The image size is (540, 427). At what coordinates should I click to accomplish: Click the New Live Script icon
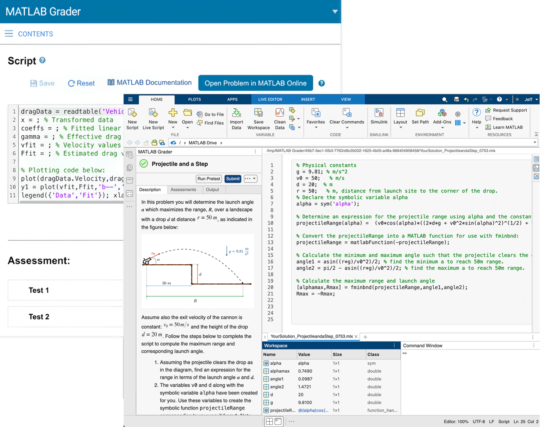pyautogui.click(x=153, y=113)
